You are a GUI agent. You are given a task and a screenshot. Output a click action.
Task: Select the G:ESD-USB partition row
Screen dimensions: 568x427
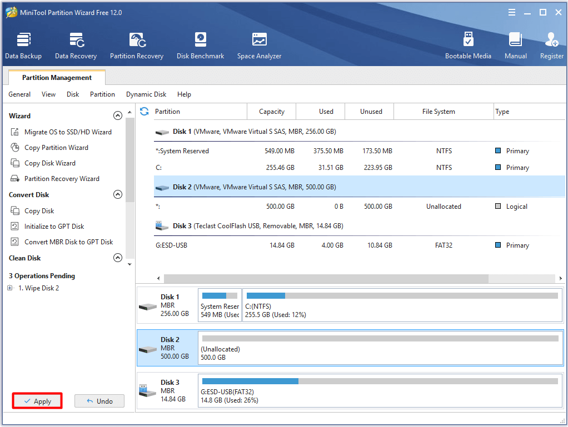[x=358, y=245]
